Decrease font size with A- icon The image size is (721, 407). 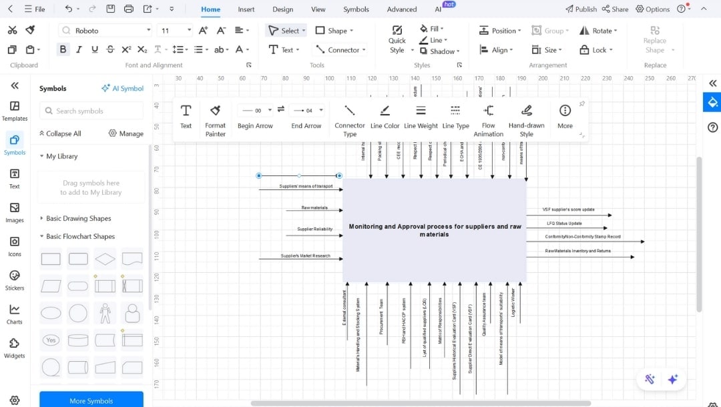click(x=221, y=31)
